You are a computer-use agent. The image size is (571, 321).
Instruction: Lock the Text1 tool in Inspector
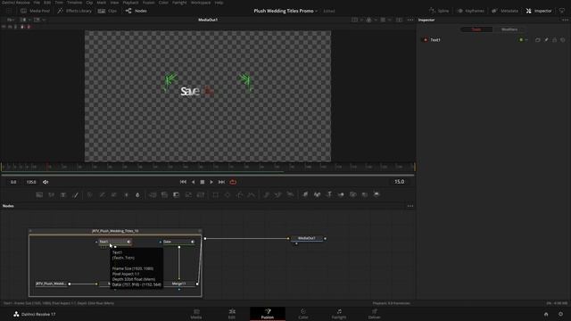pyautogui.click(x=555, y=39)
